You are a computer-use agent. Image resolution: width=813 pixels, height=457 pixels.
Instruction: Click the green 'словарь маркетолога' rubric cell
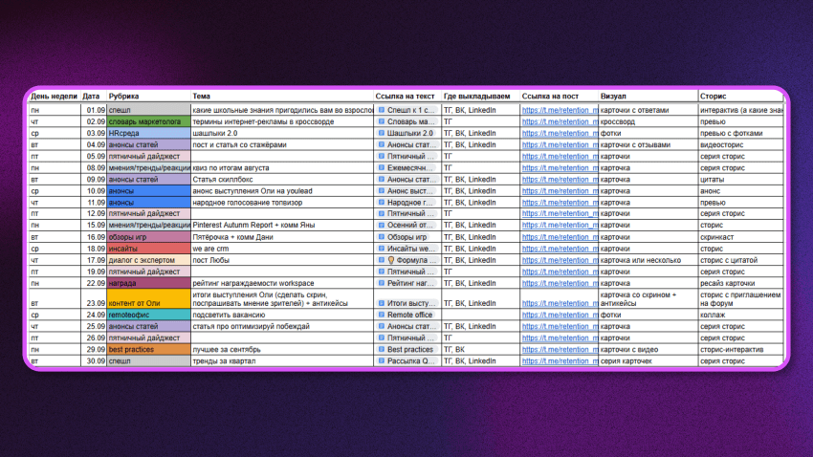(x=149, y=121)
